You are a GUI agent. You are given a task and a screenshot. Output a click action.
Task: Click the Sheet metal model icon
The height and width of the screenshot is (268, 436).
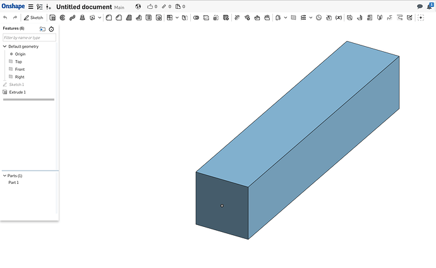(349, 18)
